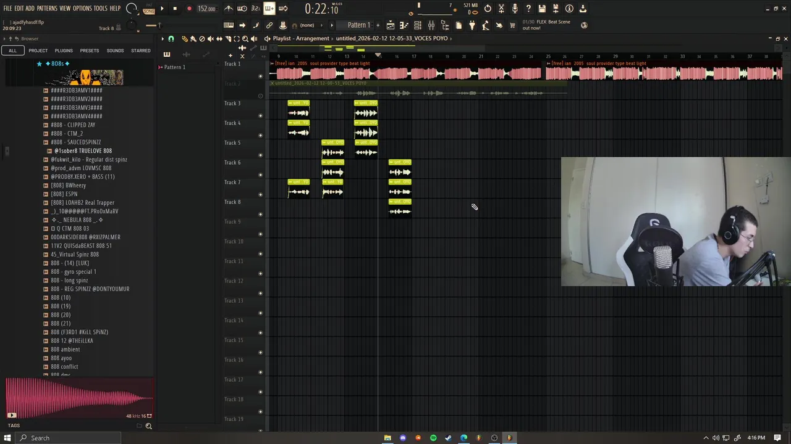Open the PATTERNS menu

click(47, 9)
